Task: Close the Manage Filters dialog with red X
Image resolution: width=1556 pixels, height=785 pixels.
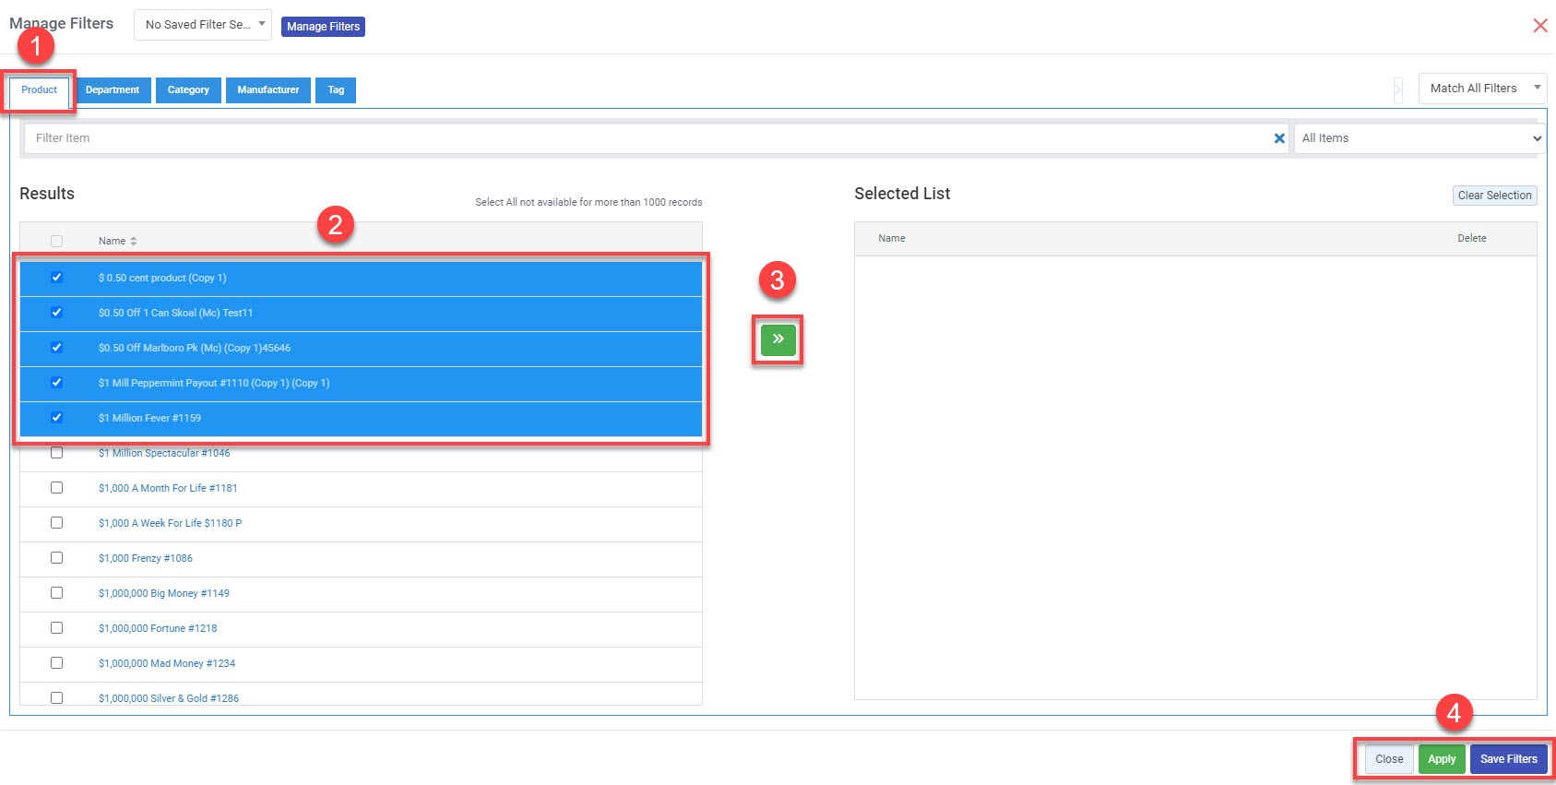Action: pyautogui.click(x=1539, y=26)
